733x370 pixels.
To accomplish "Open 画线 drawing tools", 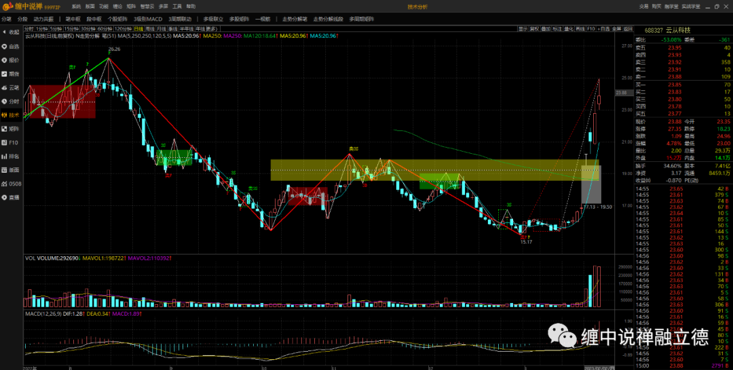I will pyautogui.click(x=580, y=29).
